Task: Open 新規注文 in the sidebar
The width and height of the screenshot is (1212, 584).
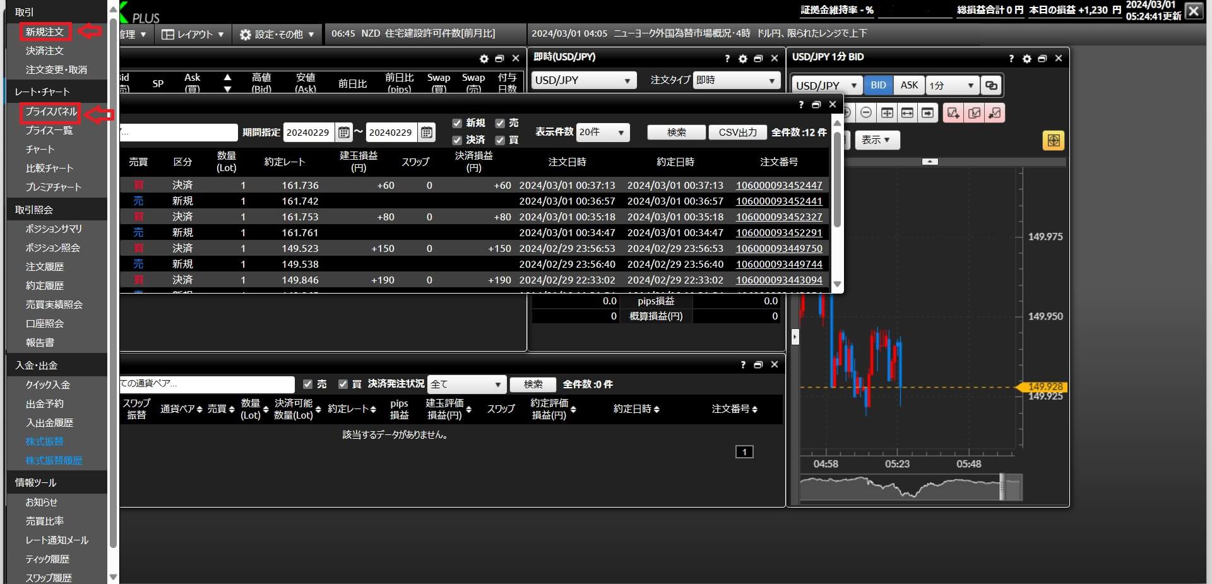Action: click(x=44, y=32)
